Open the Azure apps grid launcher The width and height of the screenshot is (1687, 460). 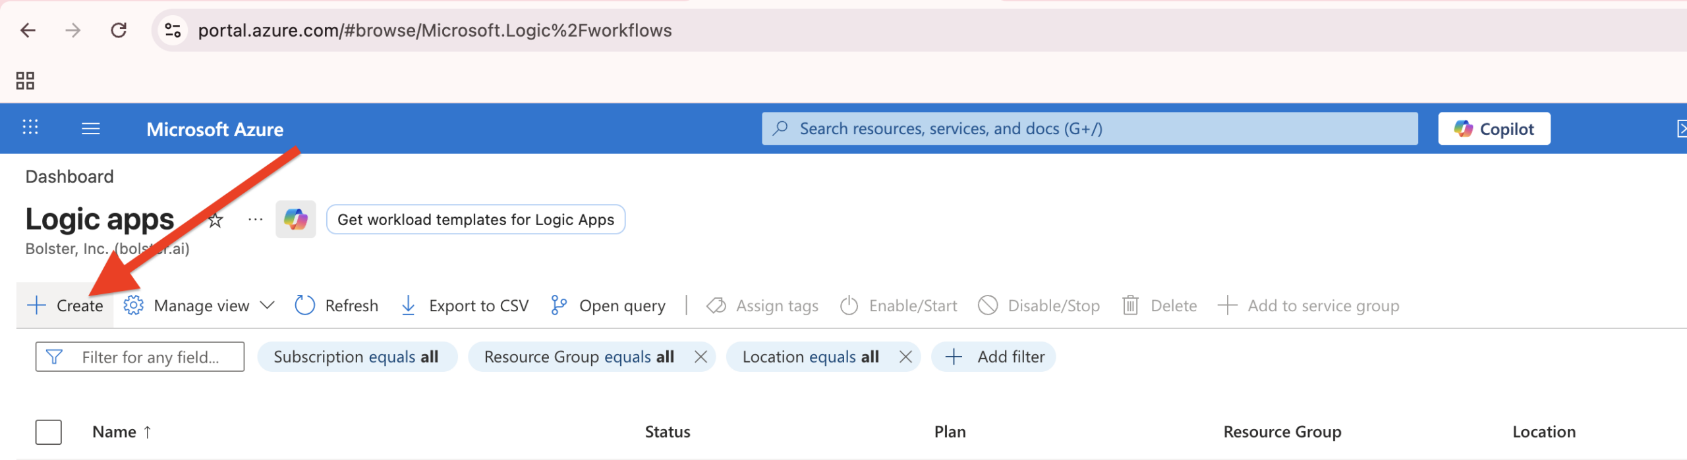coord(30,128)
